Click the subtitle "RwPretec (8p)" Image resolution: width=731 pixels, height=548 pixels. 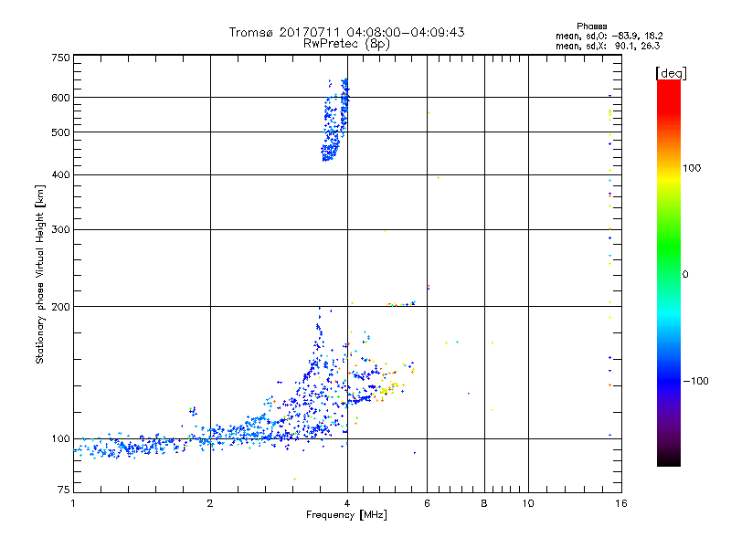[x=346, y=44]
